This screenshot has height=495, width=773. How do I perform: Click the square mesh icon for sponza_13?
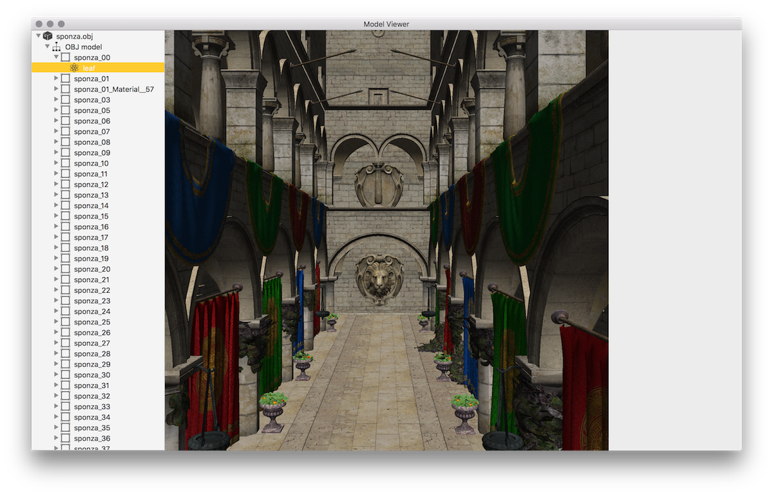click(x=65, y=195)
